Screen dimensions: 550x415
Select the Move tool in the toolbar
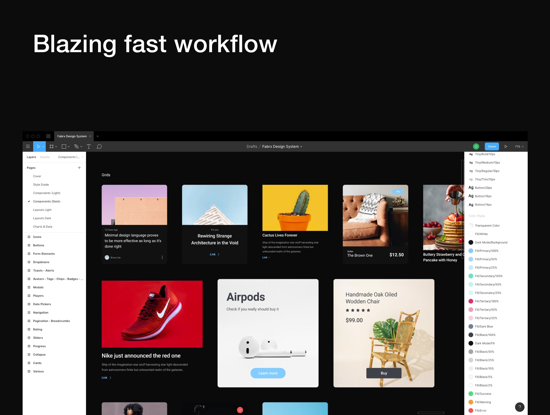click(38, 146)
